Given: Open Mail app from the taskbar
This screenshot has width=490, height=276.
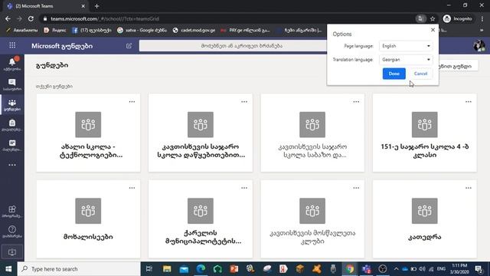Looking at the screenshot, I should (184, 269).
